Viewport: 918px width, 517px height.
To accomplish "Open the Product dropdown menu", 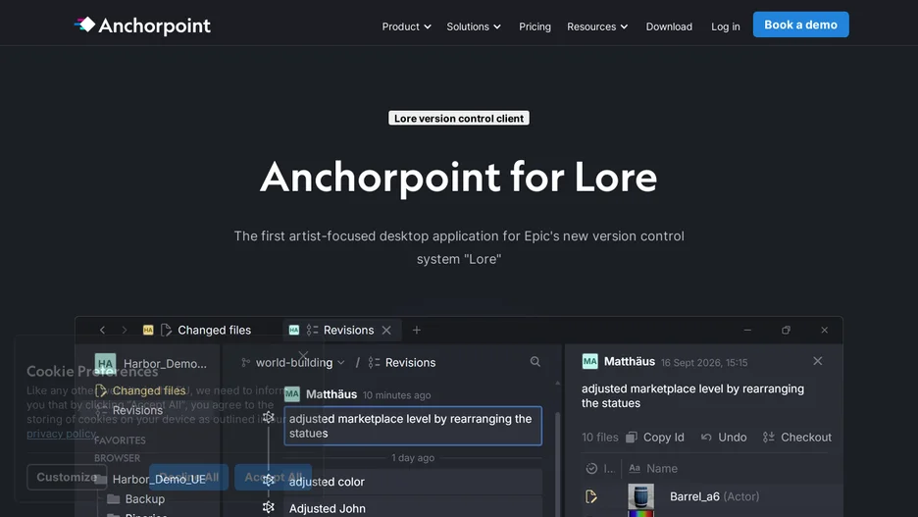I will pyautogui.click(x=406, y=26).
